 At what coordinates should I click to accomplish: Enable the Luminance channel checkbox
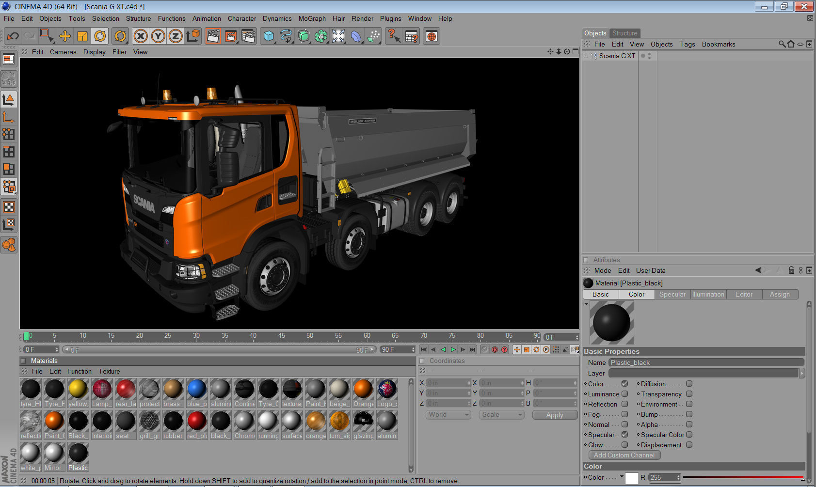point(624,394)
